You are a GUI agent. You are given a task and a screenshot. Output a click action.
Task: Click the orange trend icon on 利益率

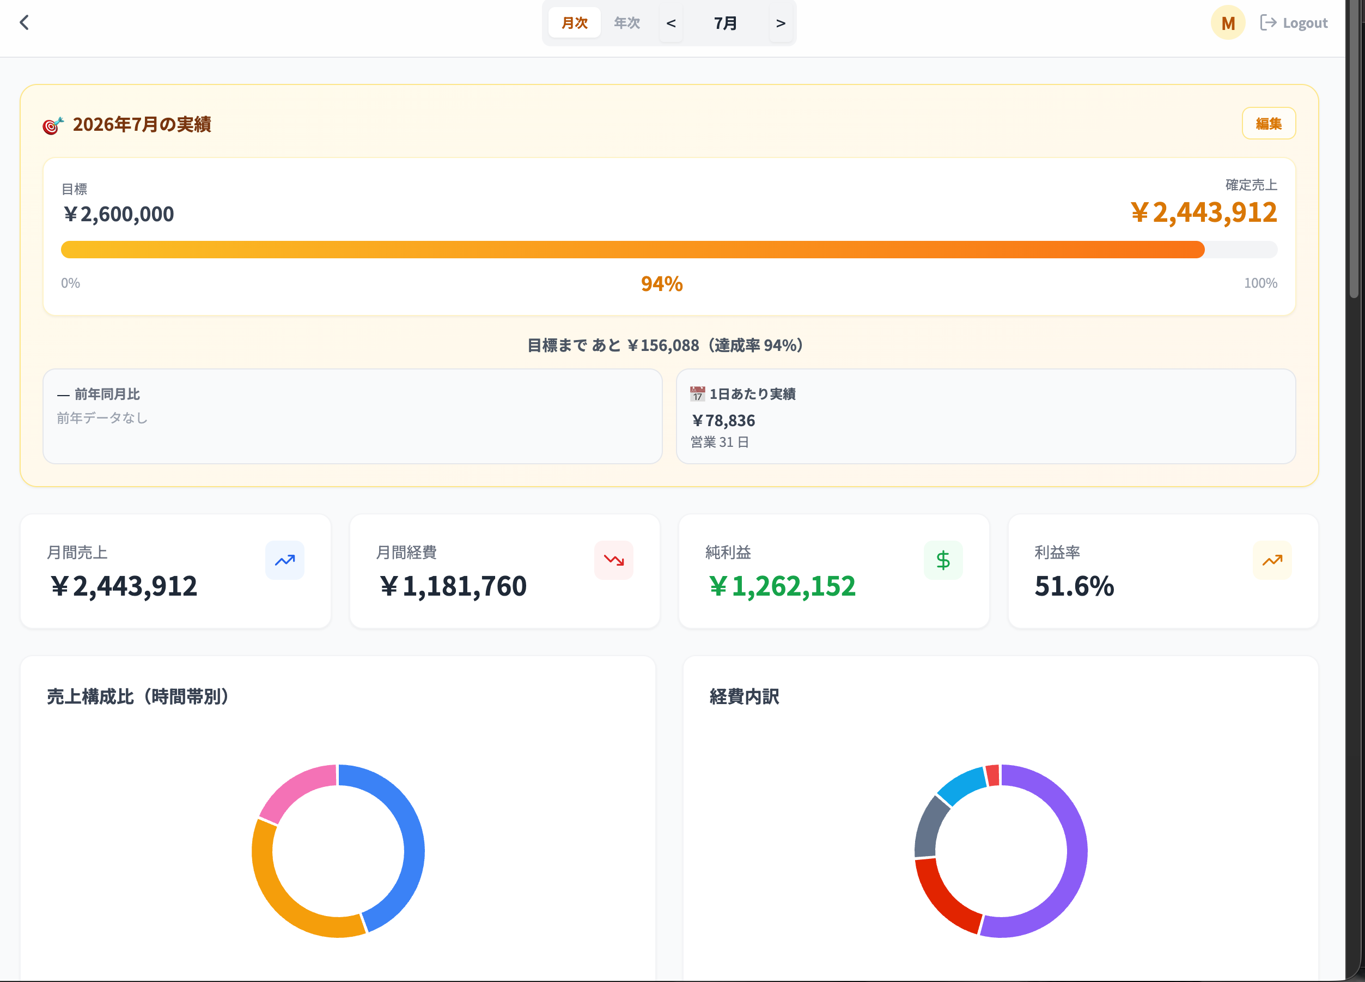(x=1272, y=561)
